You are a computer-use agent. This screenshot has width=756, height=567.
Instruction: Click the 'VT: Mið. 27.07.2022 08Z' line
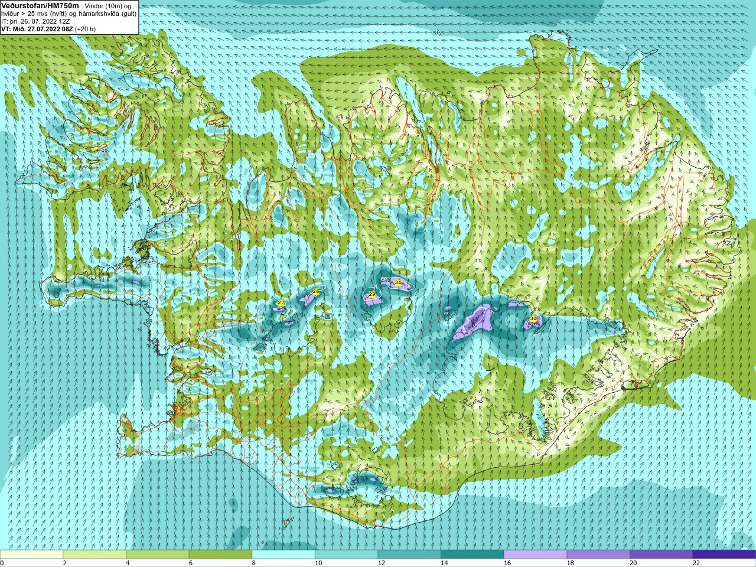37,29
